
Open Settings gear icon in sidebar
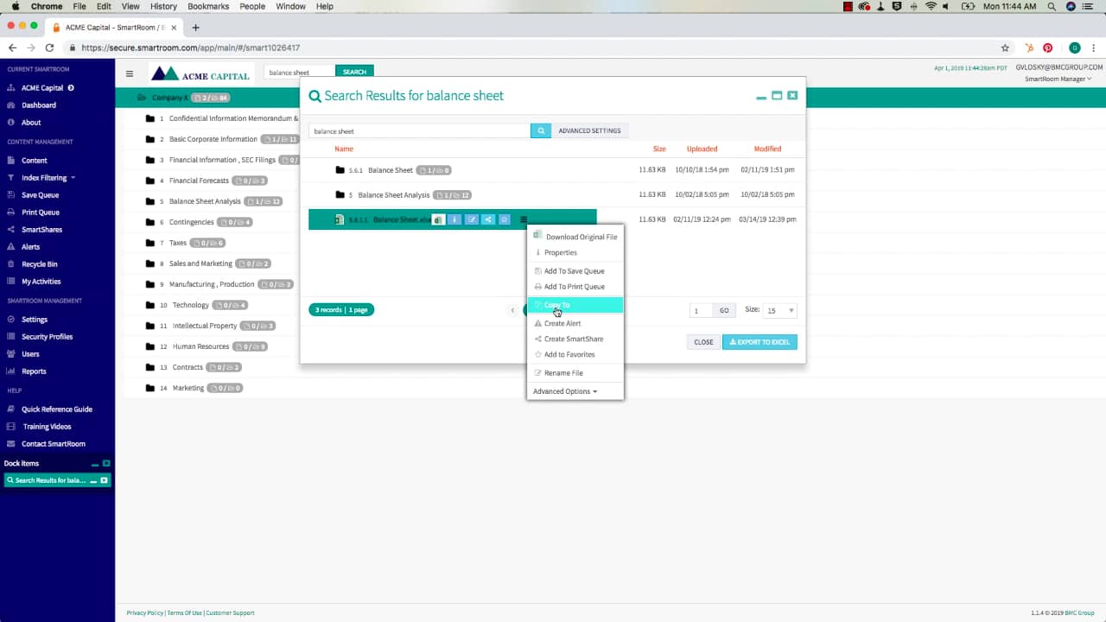point(11,320)
